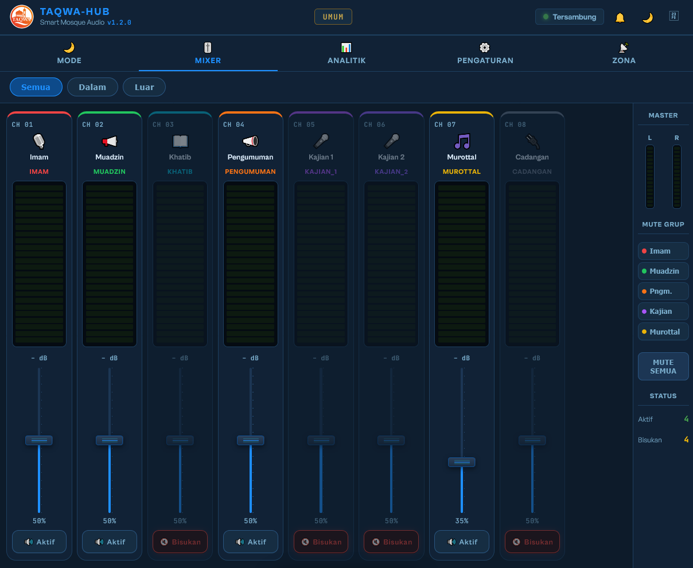This screenshot has height=568, width=693.
Task: Click the Aktif count in Status
Action: click(x=686, y=419)
